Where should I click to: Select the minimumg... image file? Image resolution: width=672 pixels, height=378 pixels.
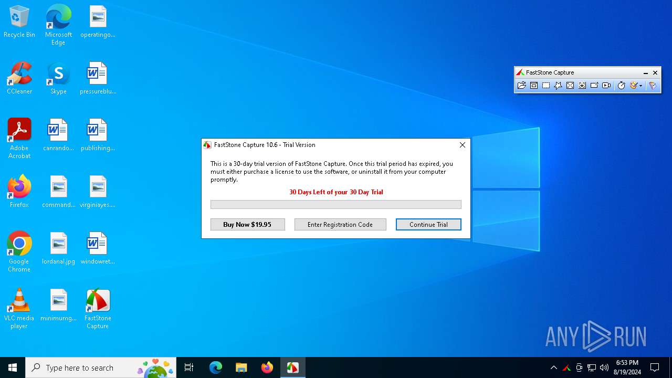(x=58, y=305)
